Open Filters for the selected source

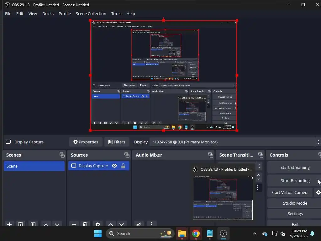click(117, 142)
